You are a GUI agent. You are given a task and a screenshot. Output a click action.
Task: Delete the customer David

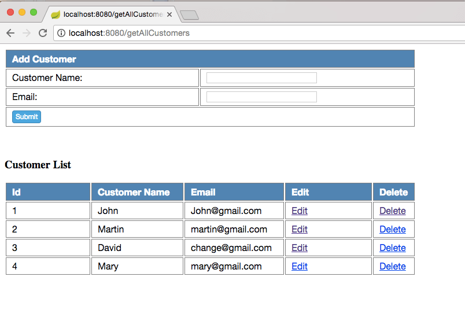tap(392, 248)
